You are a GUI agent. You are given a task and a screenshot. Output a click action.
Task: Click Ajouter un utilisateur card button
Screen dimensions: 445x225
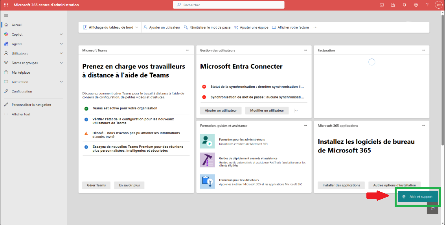click(221, 111)
